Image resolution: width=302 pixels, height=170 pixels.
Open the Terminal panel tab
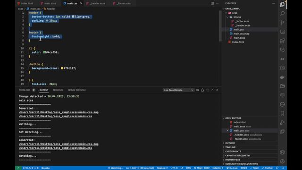58,90
